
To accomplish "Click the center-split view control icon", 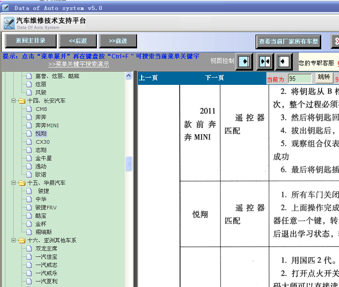I will pyautogui.click(x=265, y=62).
